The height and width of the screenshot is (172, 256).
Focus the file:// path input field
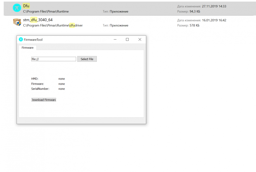[x=54, y=59]
